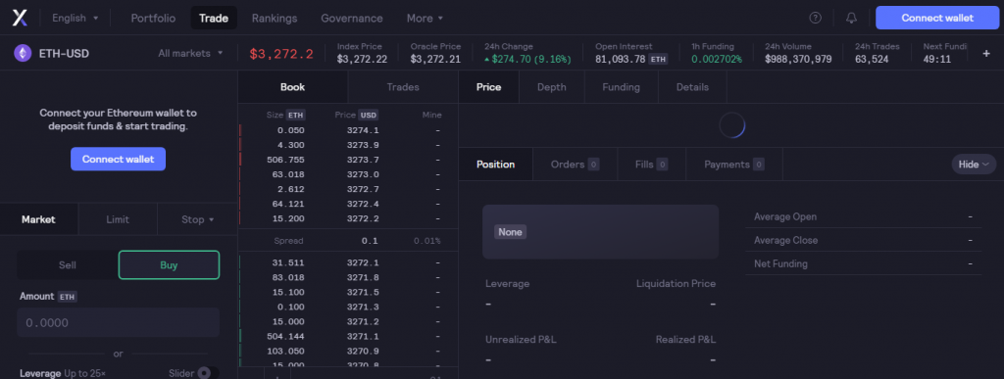Screen dimensions: 1004x379
Task: Select the Depth chart tab
Action: (x=551, y=87)
